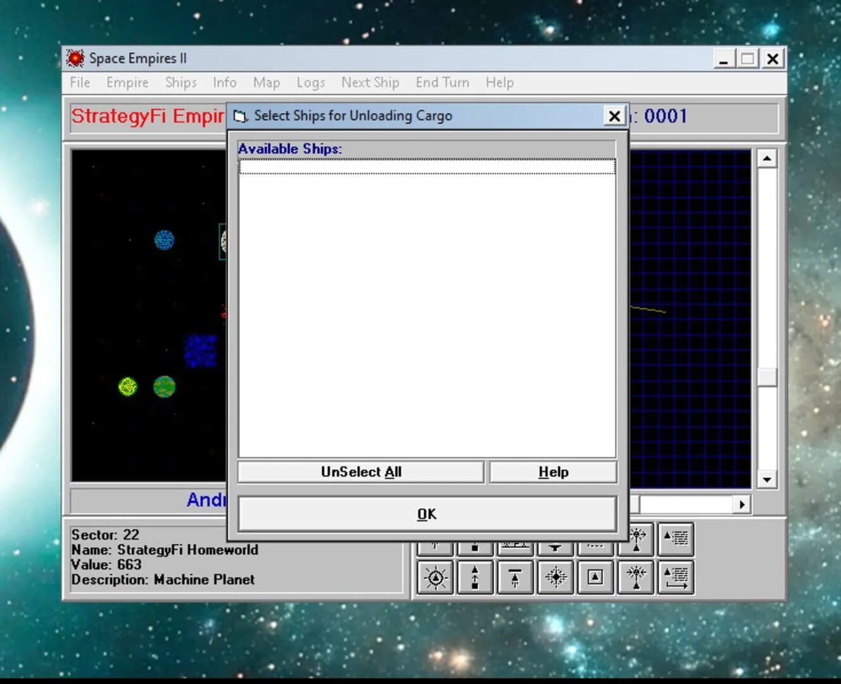The image size is (841, 684).
Task: Open the Empire menu
Action: 127,82
